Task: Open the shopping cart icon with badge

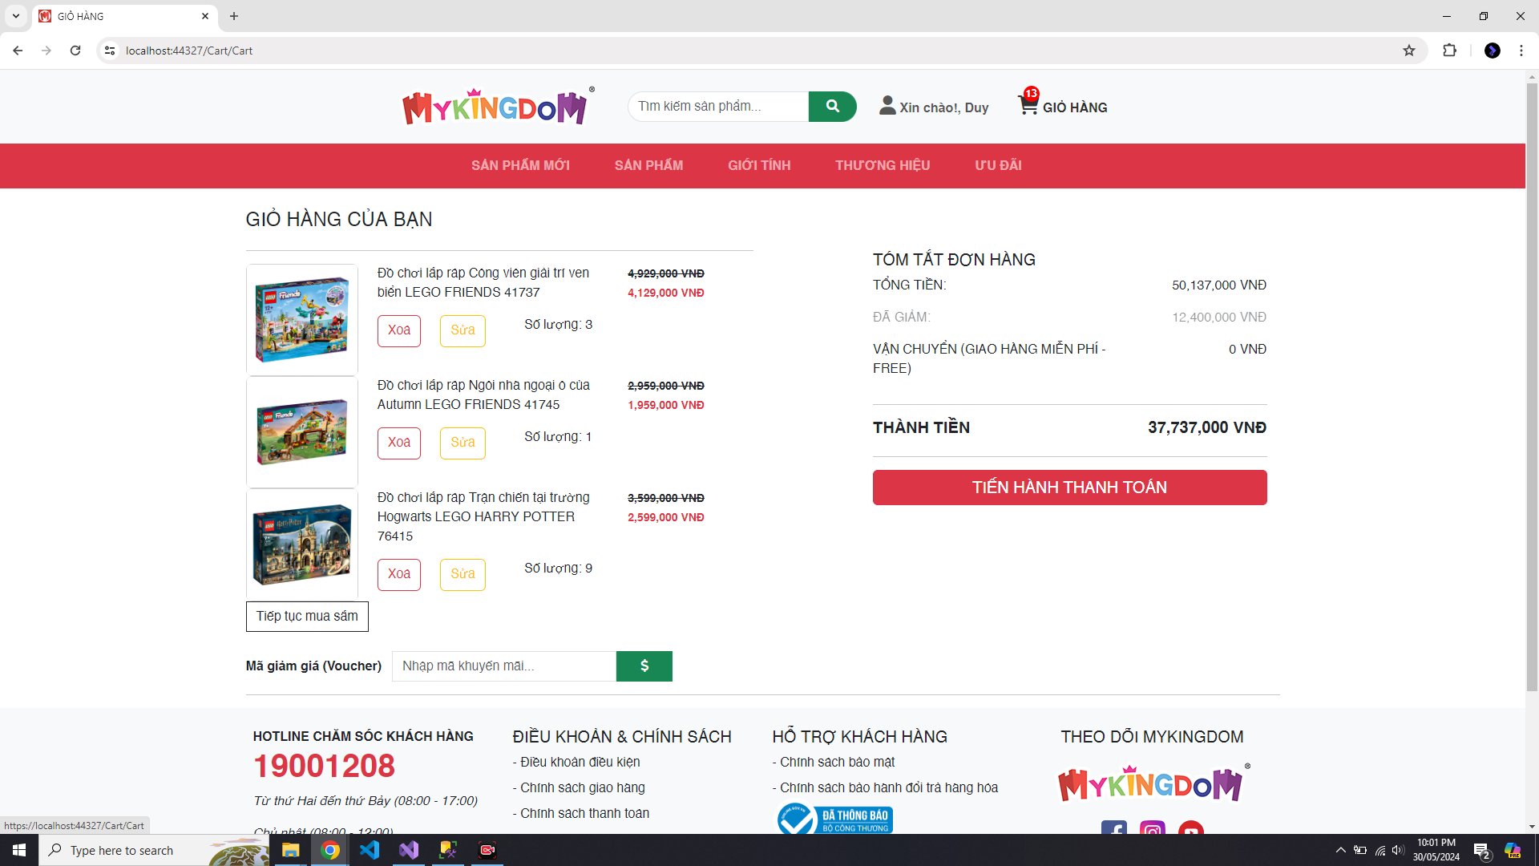Action: click(x=1028, y=103)
